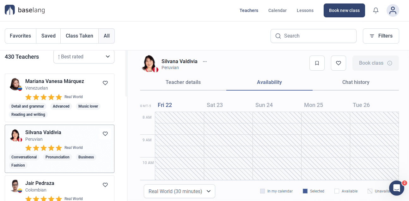Switch to the Chat history tab
The height and width of the screenshot is (201, 409).
click(356, 82)
